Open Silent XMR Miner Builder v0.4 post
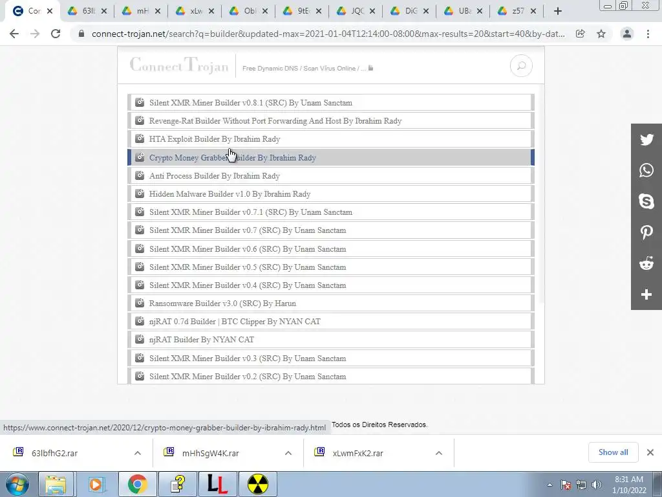The height and width of the screenshot is (497, 662). (331, 285)
